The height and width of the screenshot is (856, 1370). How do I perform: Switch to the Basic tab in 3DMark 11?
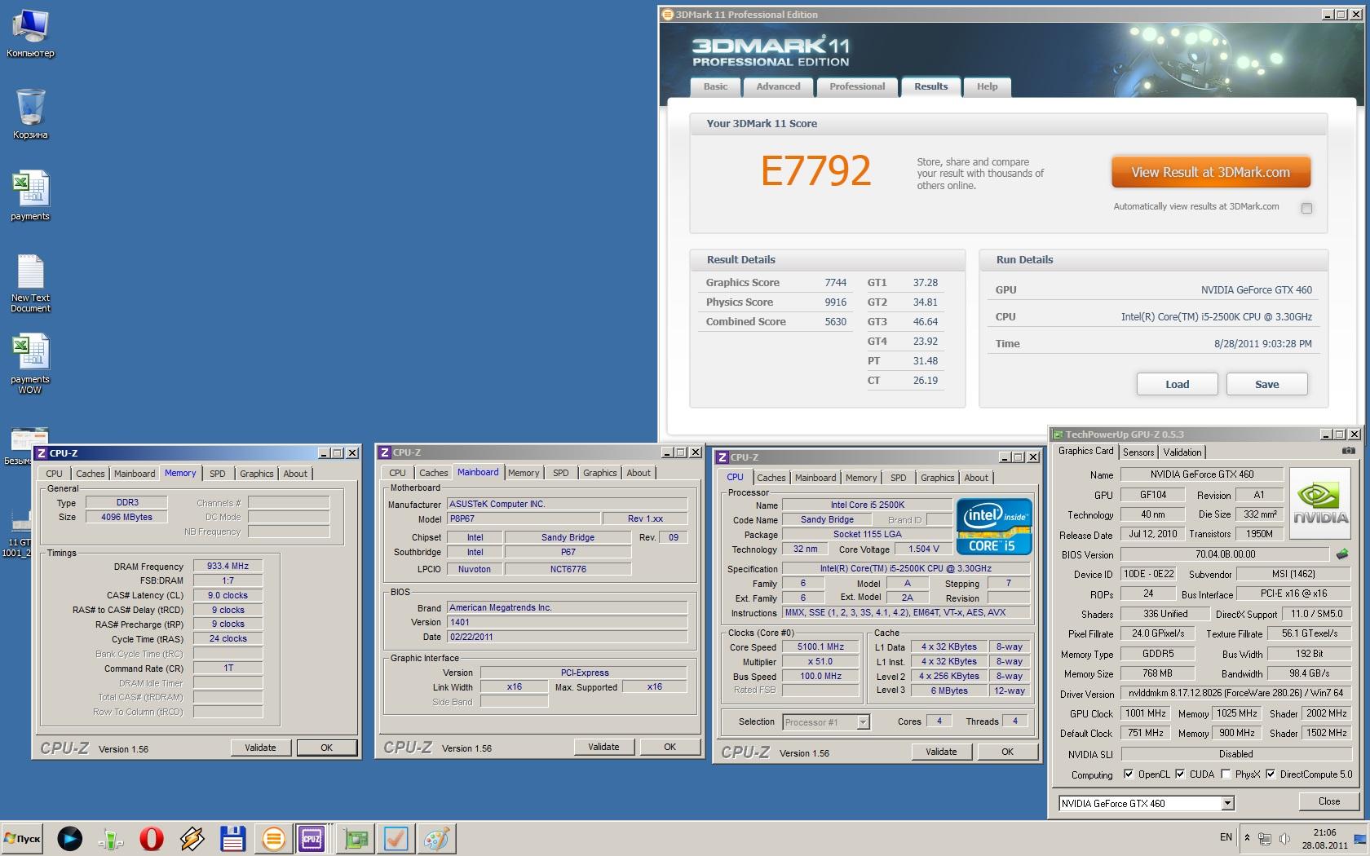pos(715,86)
